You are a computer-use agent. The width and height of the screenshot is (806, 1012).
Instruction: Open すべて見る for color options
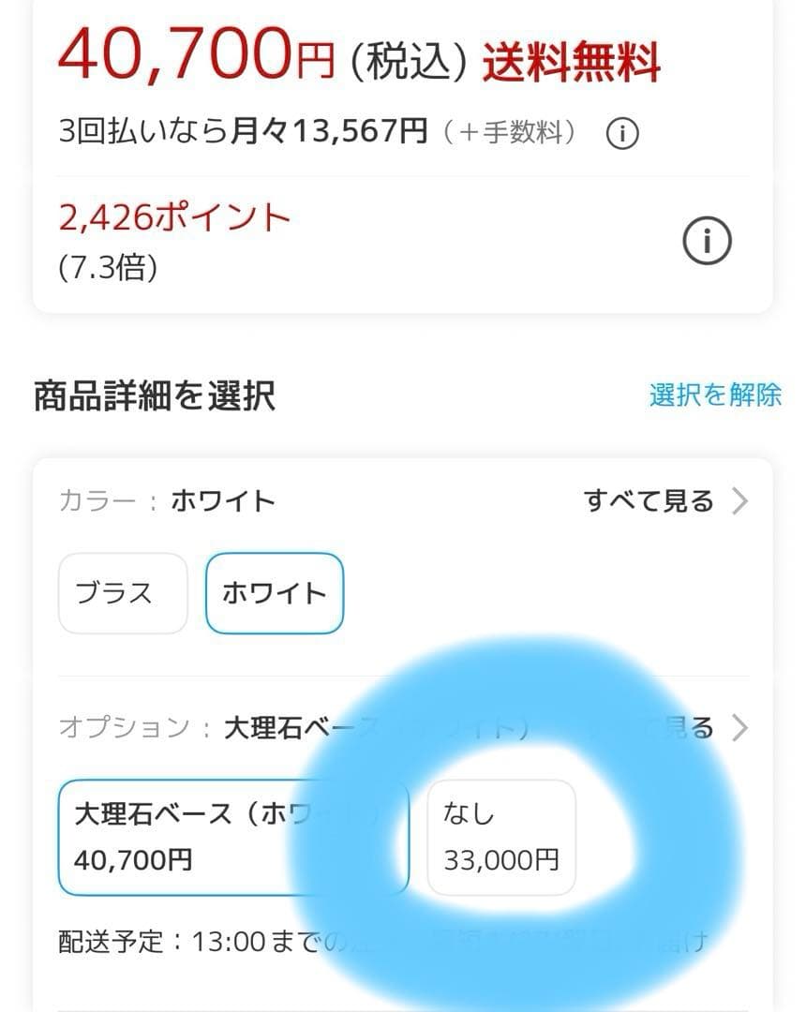click(x=649, y=501)
